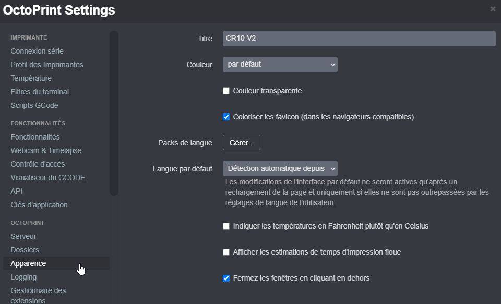
Task: Open Visualiseur du GCODE settings
Action: coord(48,178)
